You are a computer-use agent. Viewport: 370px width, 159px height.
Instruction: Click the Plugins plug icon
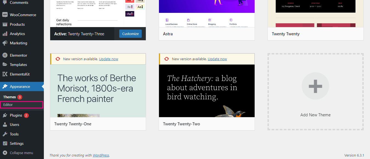[5, 115]
